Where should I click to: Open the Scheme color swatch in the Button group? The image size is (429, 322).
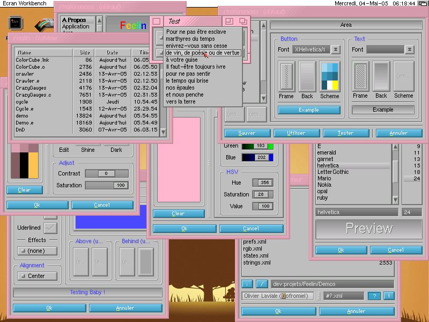click(x=330, y=76)
